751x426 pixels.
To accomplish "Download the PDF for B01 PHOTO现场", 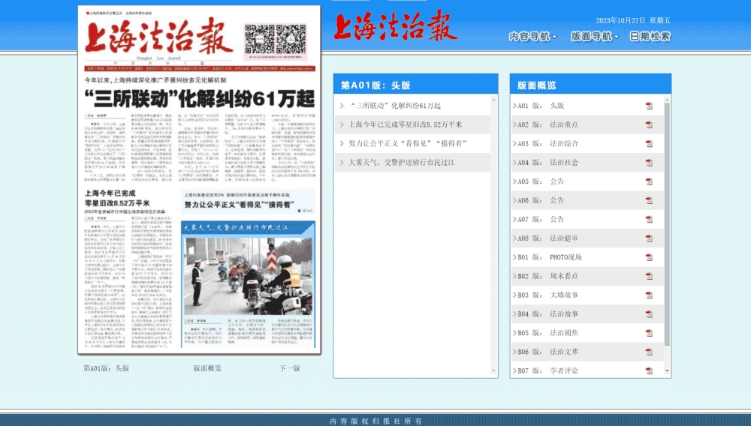I will tap(649, 257).
